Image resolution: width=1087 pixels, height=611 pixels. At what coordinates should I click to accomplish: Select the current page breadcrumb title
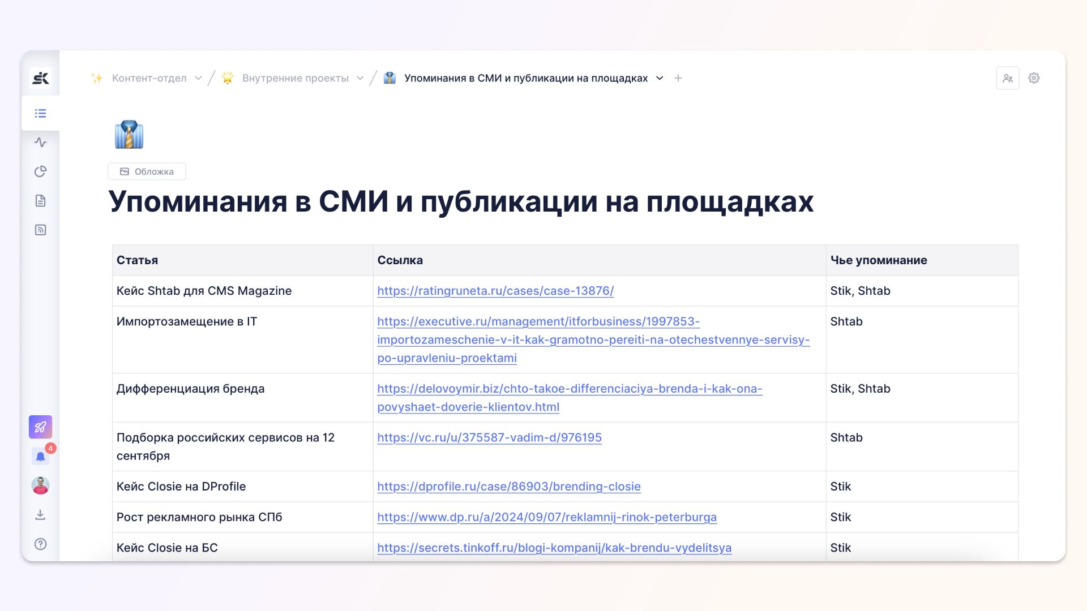click(x=526, y=78)
